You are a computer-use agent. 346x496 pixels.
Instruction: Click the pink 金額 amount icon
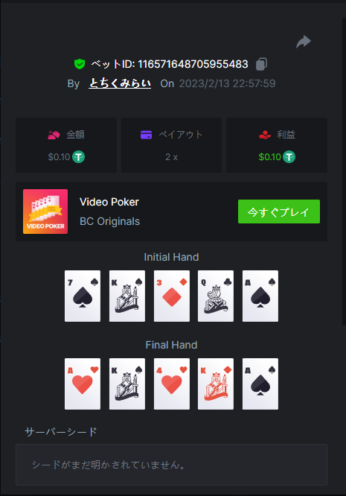54,135
